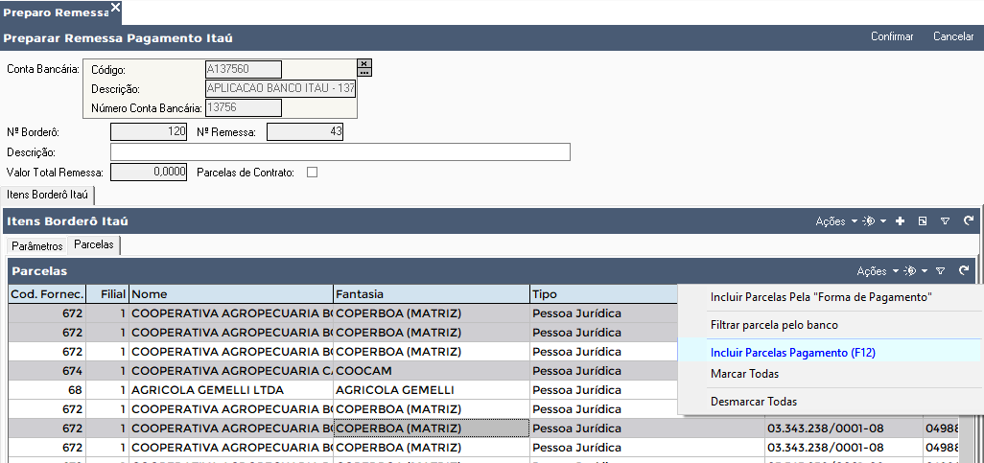
Task: Open filter in the Parcelas header
Action: click(x=940, y=271)
